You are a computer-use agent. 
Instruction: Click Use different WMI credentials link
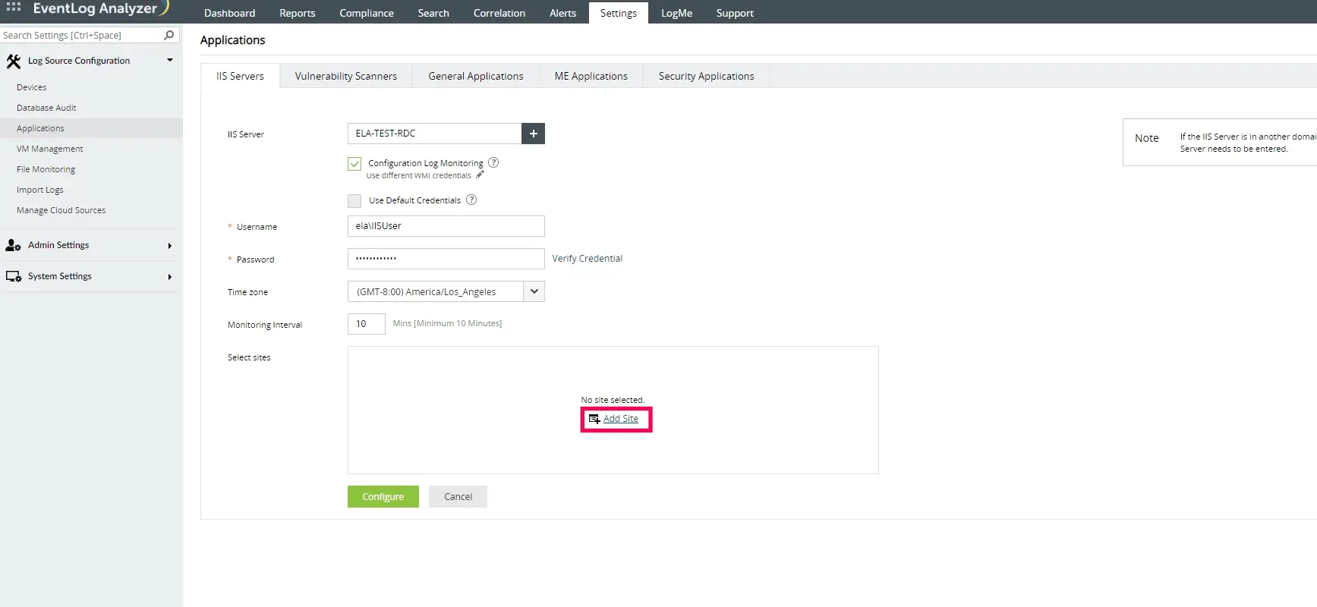pyautogui.click(x=419, y=175)
